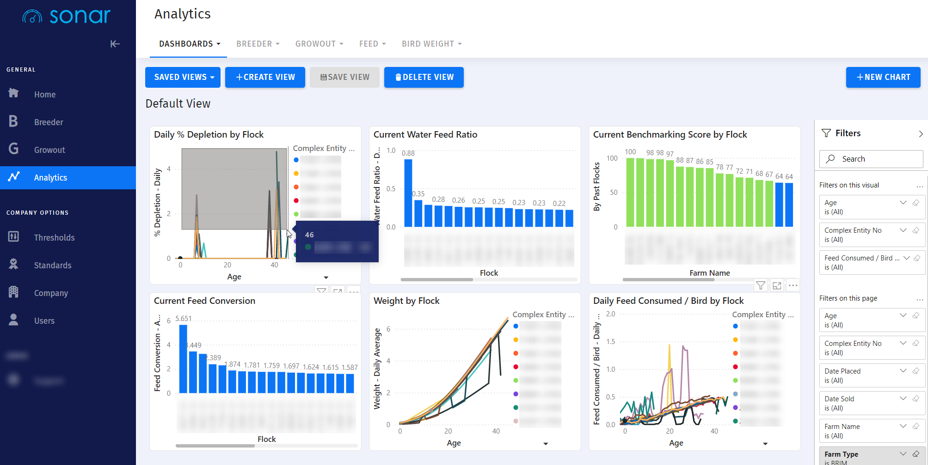This screenshot has height=465, width=928.
Task: Select red legend dot in Daily Feed Consumed
Action: (x=735, y=367)
